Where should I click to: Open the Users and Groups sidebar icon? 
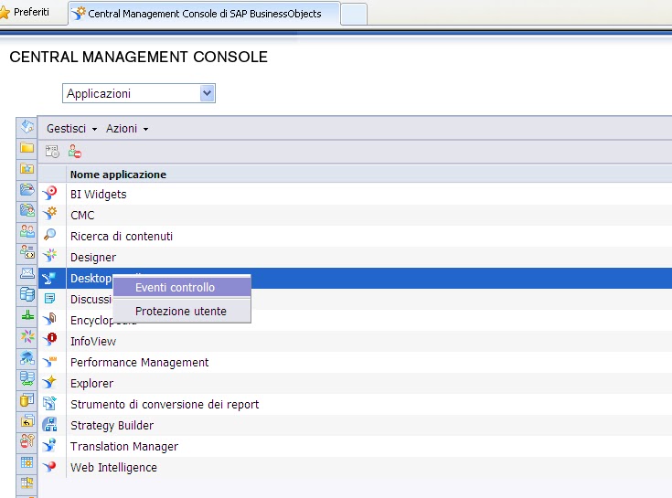27,231
